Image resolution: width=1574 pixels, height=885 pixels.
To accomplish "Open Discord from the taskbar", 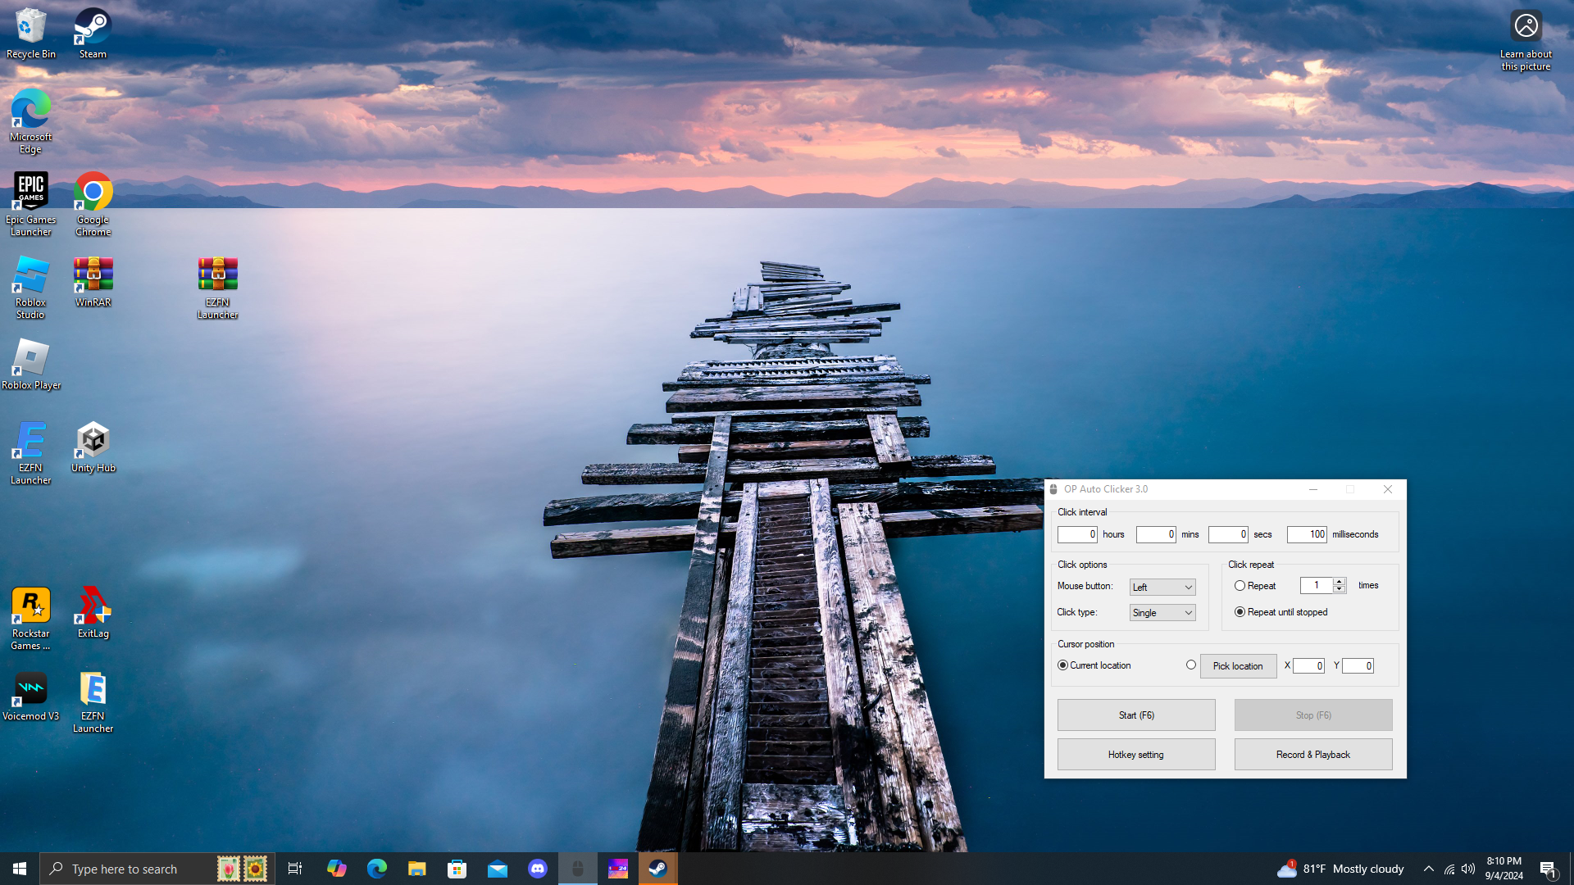I will tap(538, 869).
